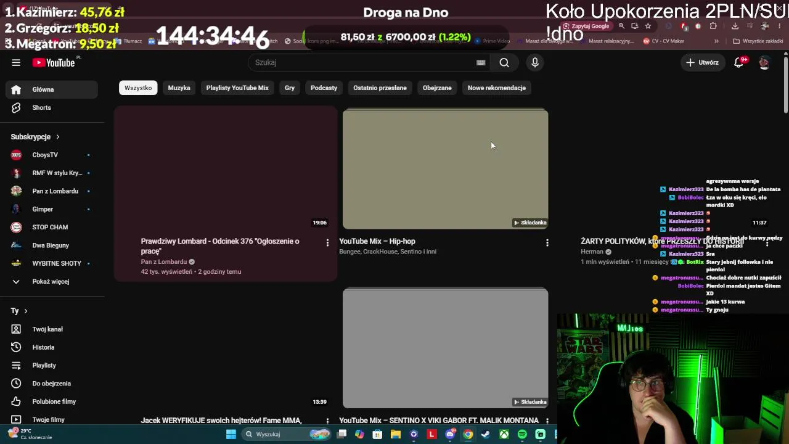Open the CV - CV Maker bookmark
789x444 pixels.
tap(663, 41)
